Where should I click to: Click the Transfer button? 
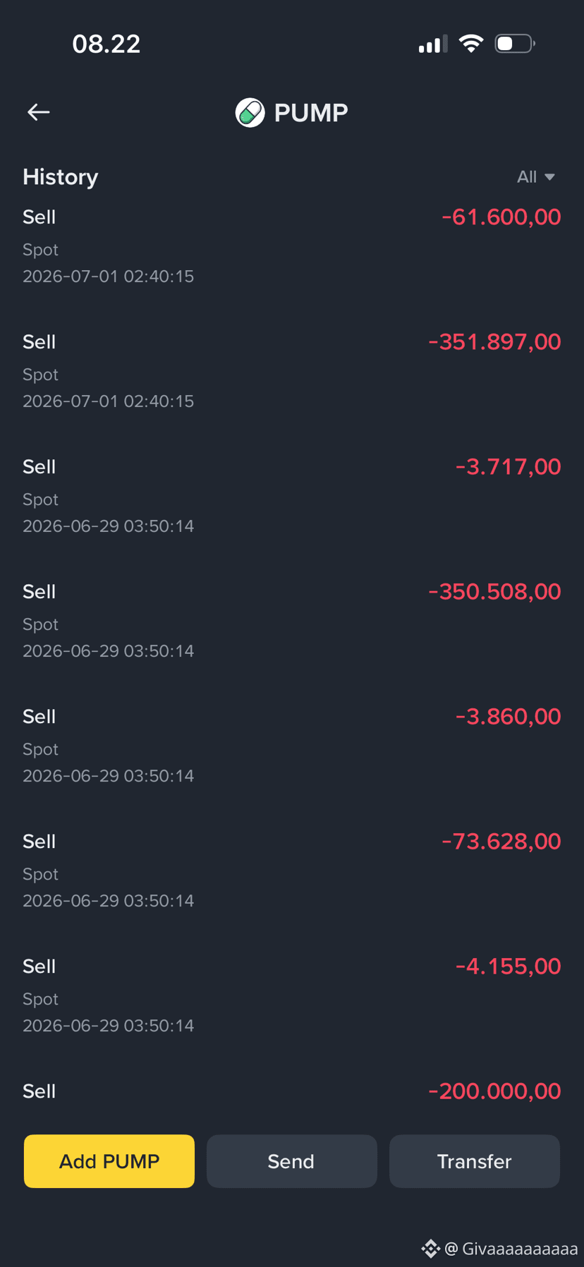(475, 1161)
